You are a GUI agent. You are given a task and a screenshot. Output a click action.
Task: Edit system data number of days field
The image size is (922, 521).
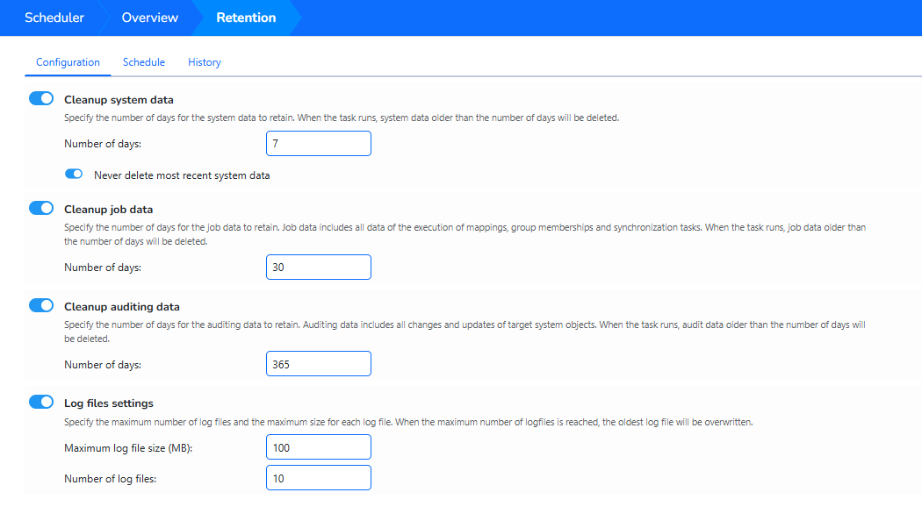[x=319, y=143]
